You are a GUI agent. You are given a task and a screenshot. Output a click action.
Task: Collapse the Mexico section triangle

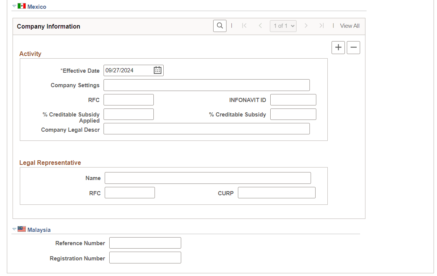pyautogui.click(x=14, y=6)
